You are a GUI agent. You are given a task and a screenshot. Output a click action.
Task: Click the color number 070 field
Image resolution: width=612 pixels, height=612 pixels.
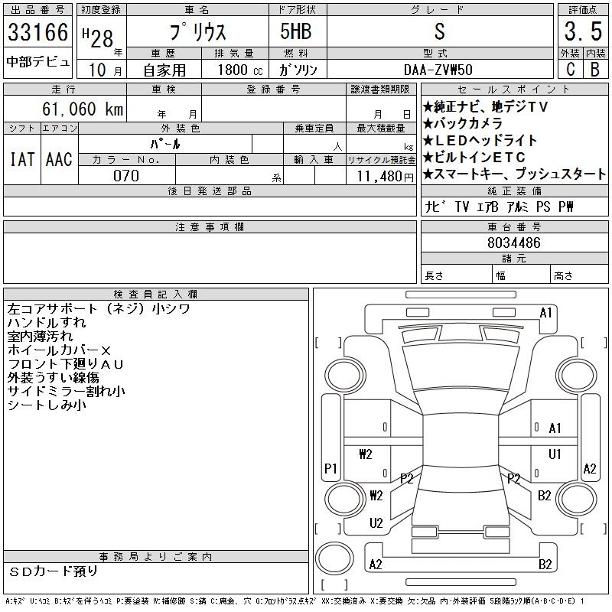pyautogui.click(x=126, y=176)
